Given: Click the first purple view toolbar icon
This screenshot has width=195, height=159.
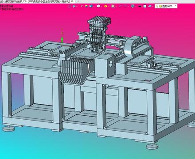Looking at the screenshot, I should [x=69, y=6].
